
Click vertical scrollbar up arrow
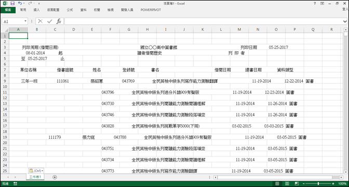click(x=345, y=30)
